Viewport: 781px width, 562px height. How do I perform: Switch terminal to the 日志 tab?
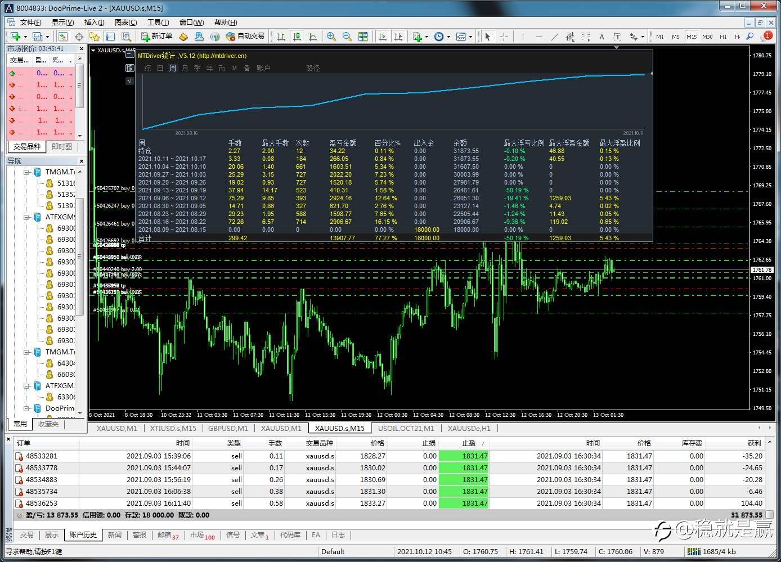click(338, 534)
